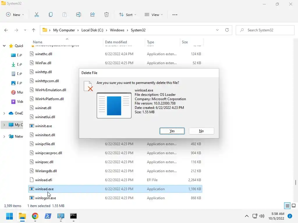Click the Search System32 field

pos(265,30)
